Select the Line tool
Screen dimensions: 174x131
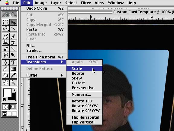pos(13,49)
